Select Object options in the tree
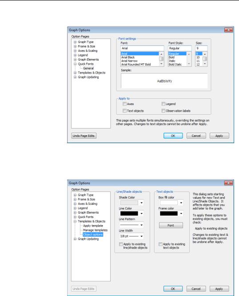 [x=93, y=234]
